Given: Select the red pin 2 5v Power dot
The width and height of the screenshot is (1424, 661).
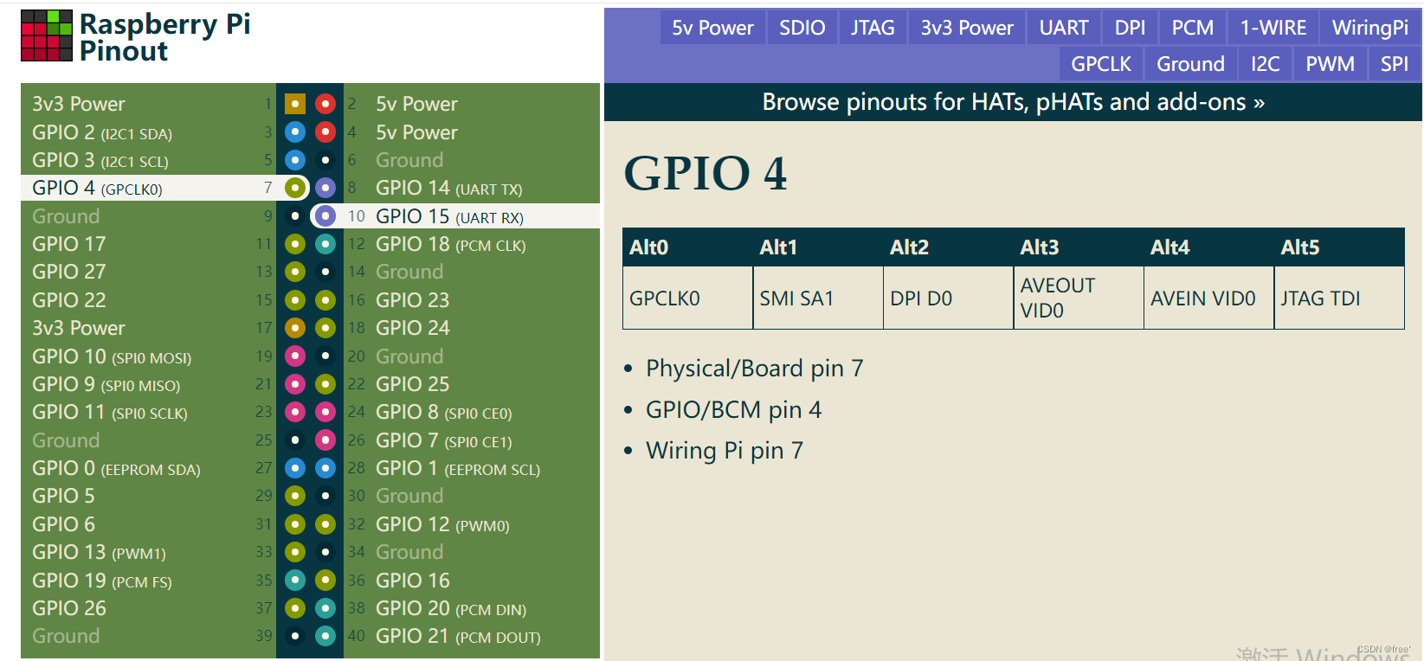Looking at the screenshot, I should 325,104.
